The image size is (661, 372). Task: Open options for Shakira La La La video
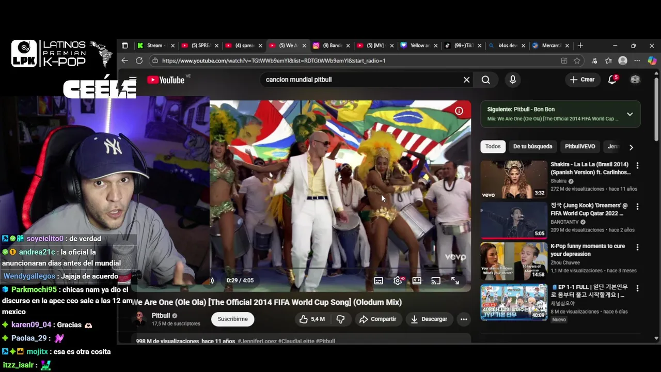637,165
